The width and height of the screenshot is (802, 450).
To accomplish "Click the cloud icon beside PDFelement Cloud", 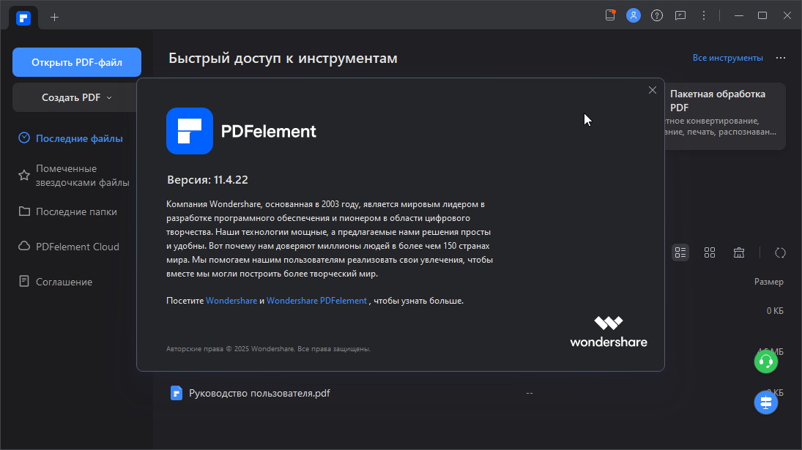I will click(x=24, y=246).
